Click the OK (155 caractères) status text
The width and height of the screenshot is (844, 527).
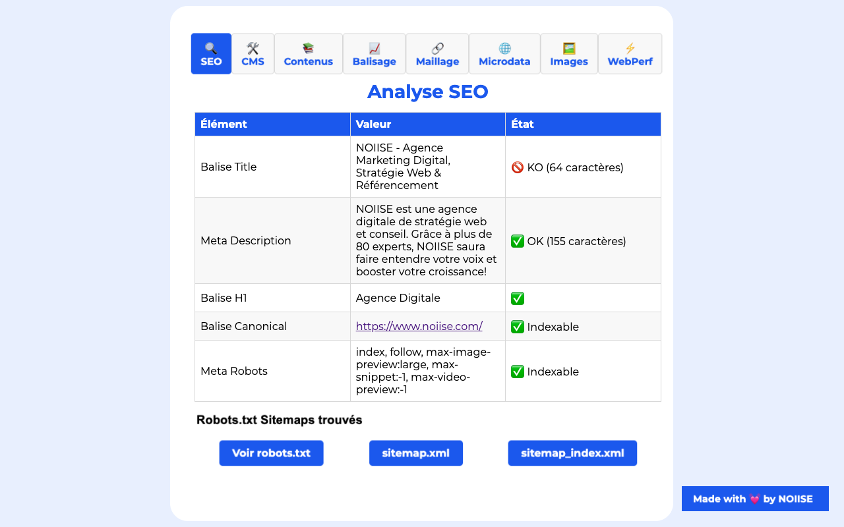pyautogui.click(x=576, y=241)
